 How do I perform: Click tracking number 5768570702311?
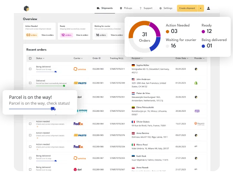pyautogui.click(x=117, y=69)
